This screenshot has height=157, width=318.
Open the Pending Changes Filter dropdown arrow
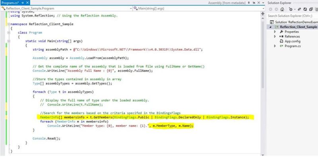pos(295,10)
